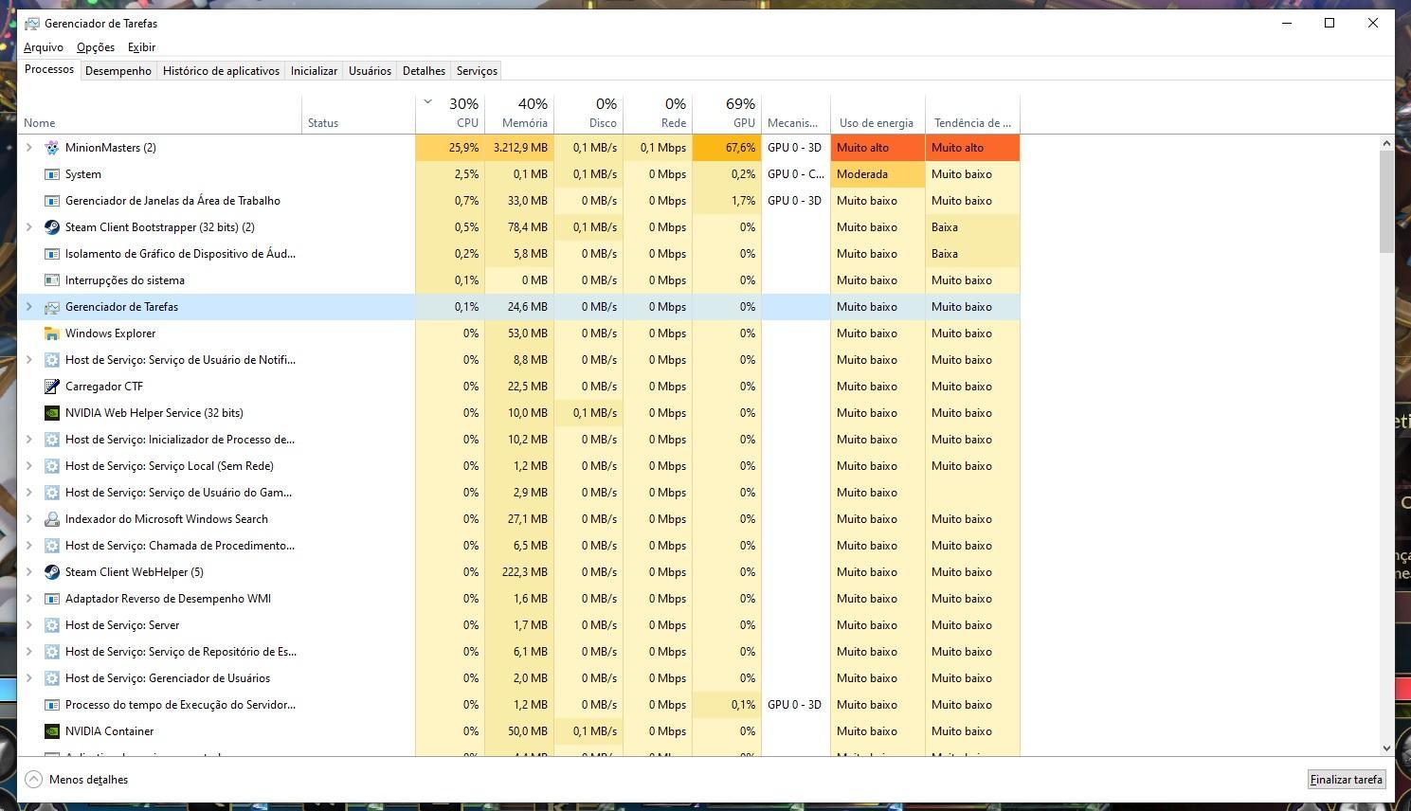1411x811 pixels.
Task: Click the NVIDIA Container icon
Action: (x=52, y=731)
